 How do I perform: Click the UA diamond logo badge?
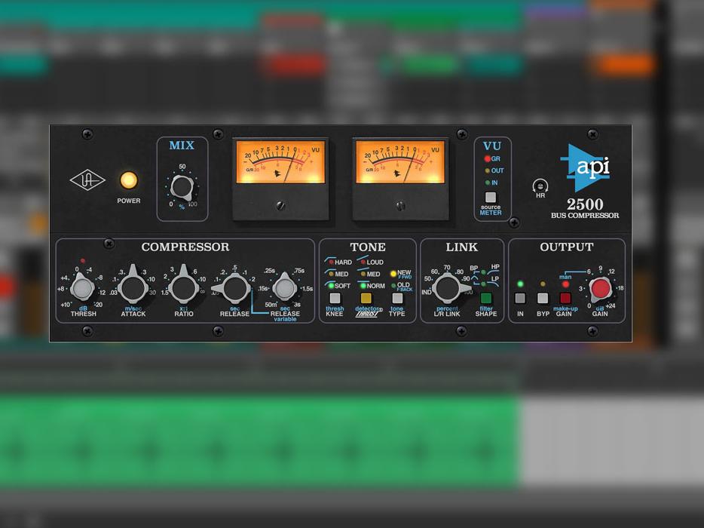[87, 180]
